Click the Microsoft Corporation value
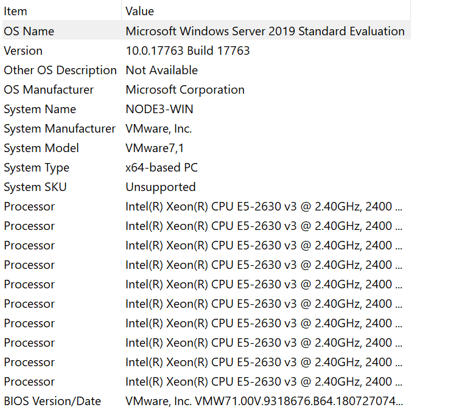Screen dimensions: 459x410 (x=185, y=90)
